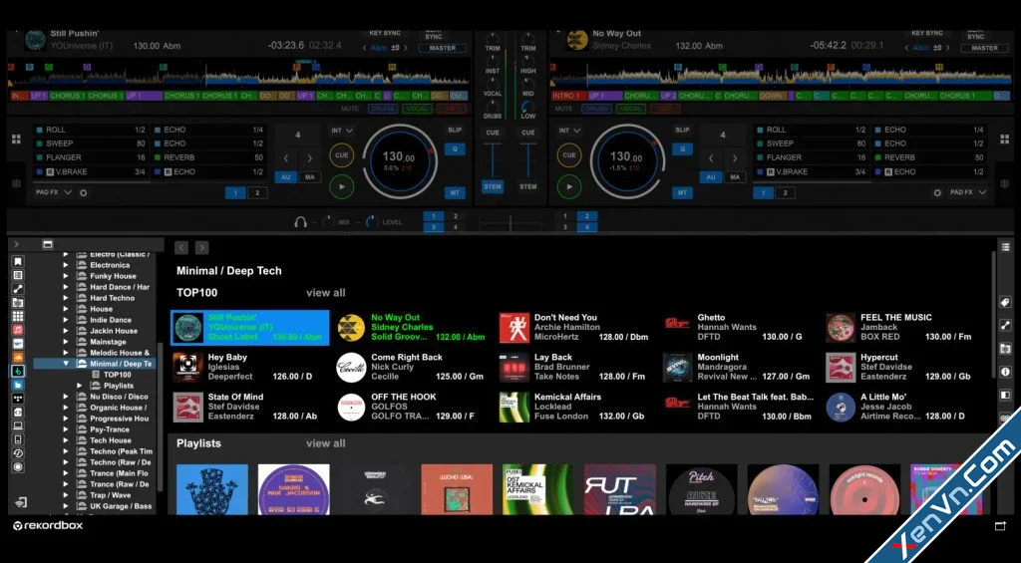Toggle MASTER on the right deck
Viewport: 1021px width, 563px height.
pos(984,48)
